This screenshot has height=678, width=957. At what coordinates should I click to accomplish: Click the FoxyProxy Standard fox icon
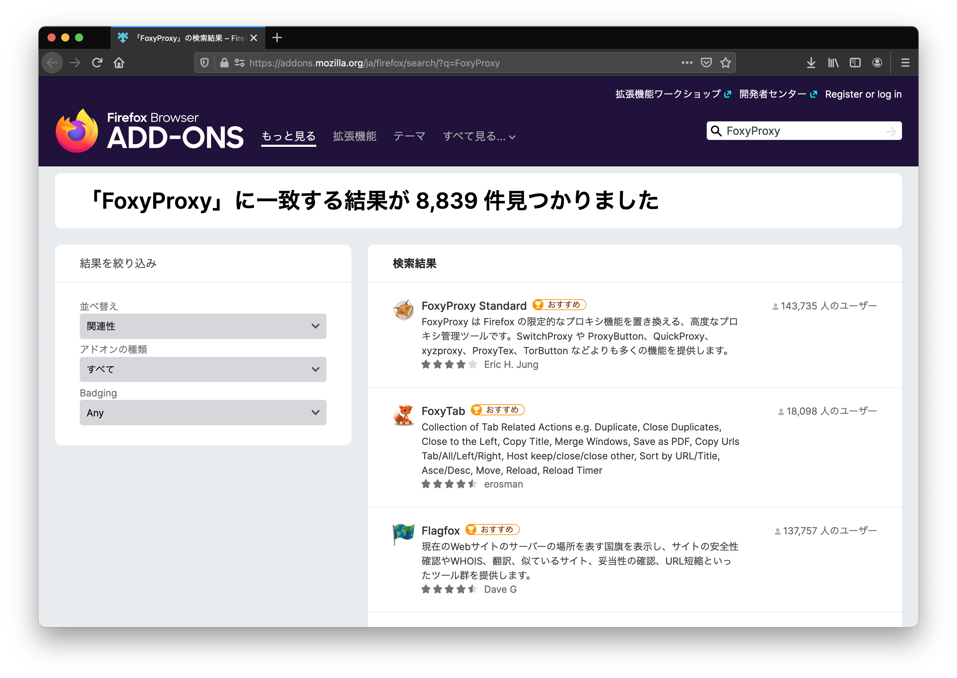click(404, 310)
